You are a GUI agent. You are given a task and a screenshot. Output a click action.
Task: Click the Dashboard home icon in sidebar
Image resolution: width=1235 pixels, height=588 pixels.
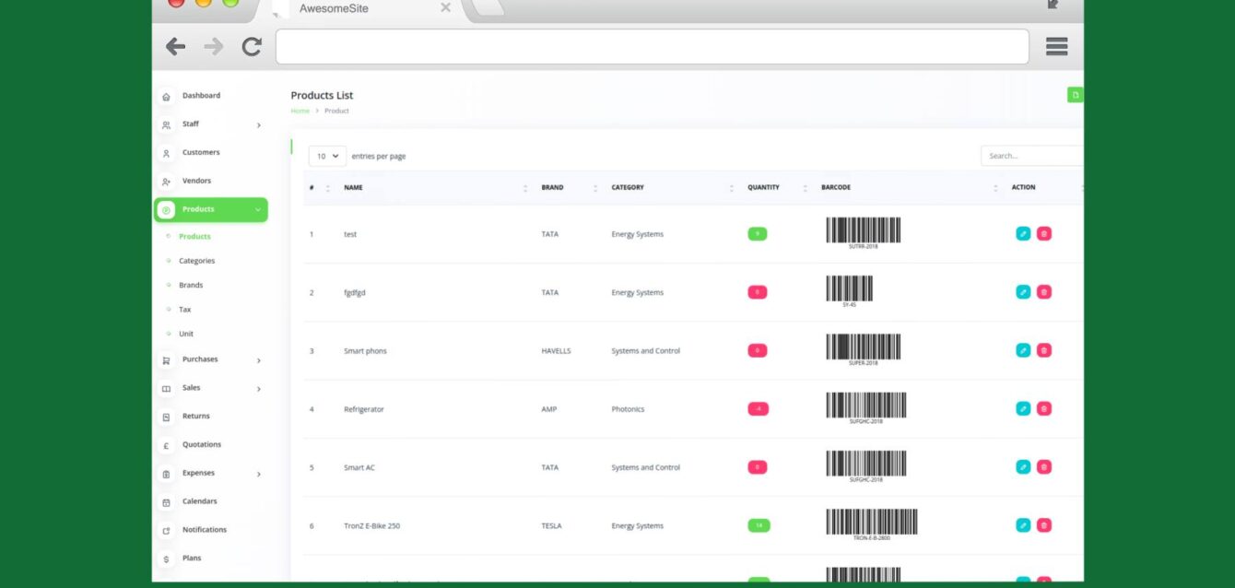point(166,97)
